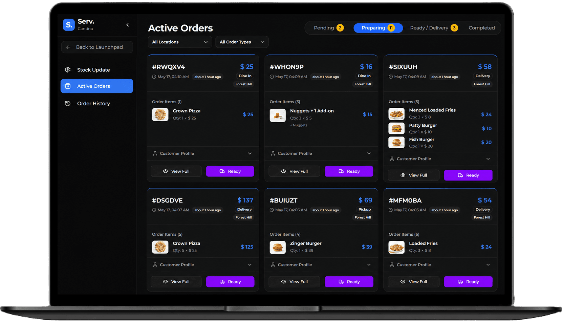Expand Customer Profile for order #DSGDVE

pos(203,265)
